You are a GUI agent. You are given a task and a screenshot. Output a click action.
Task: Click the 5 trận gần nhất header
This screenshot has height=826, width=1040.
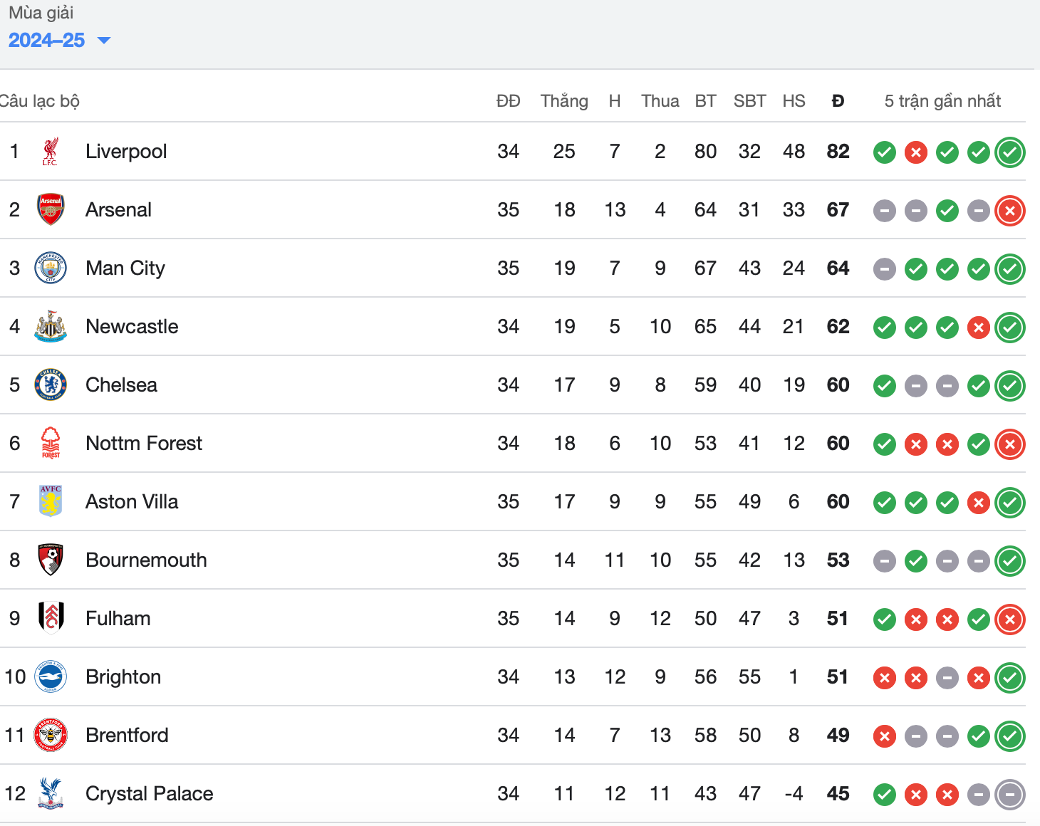coord(942,101)
